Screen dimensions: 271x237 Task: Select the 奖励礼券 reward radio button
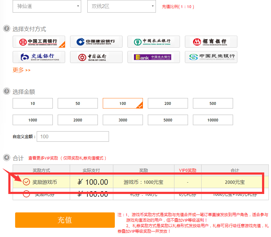27,194
